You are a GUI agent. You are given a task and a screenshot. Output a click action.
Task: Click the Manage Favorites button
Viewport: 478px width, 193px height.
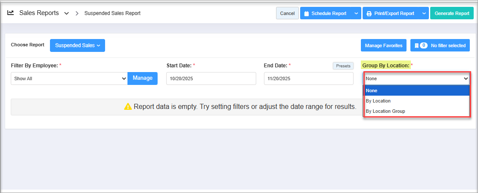(x=383, y=45)
